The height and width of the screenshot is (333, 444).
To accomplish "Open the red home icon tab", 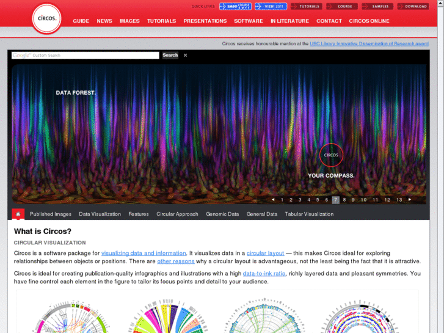I will (18, 214).
